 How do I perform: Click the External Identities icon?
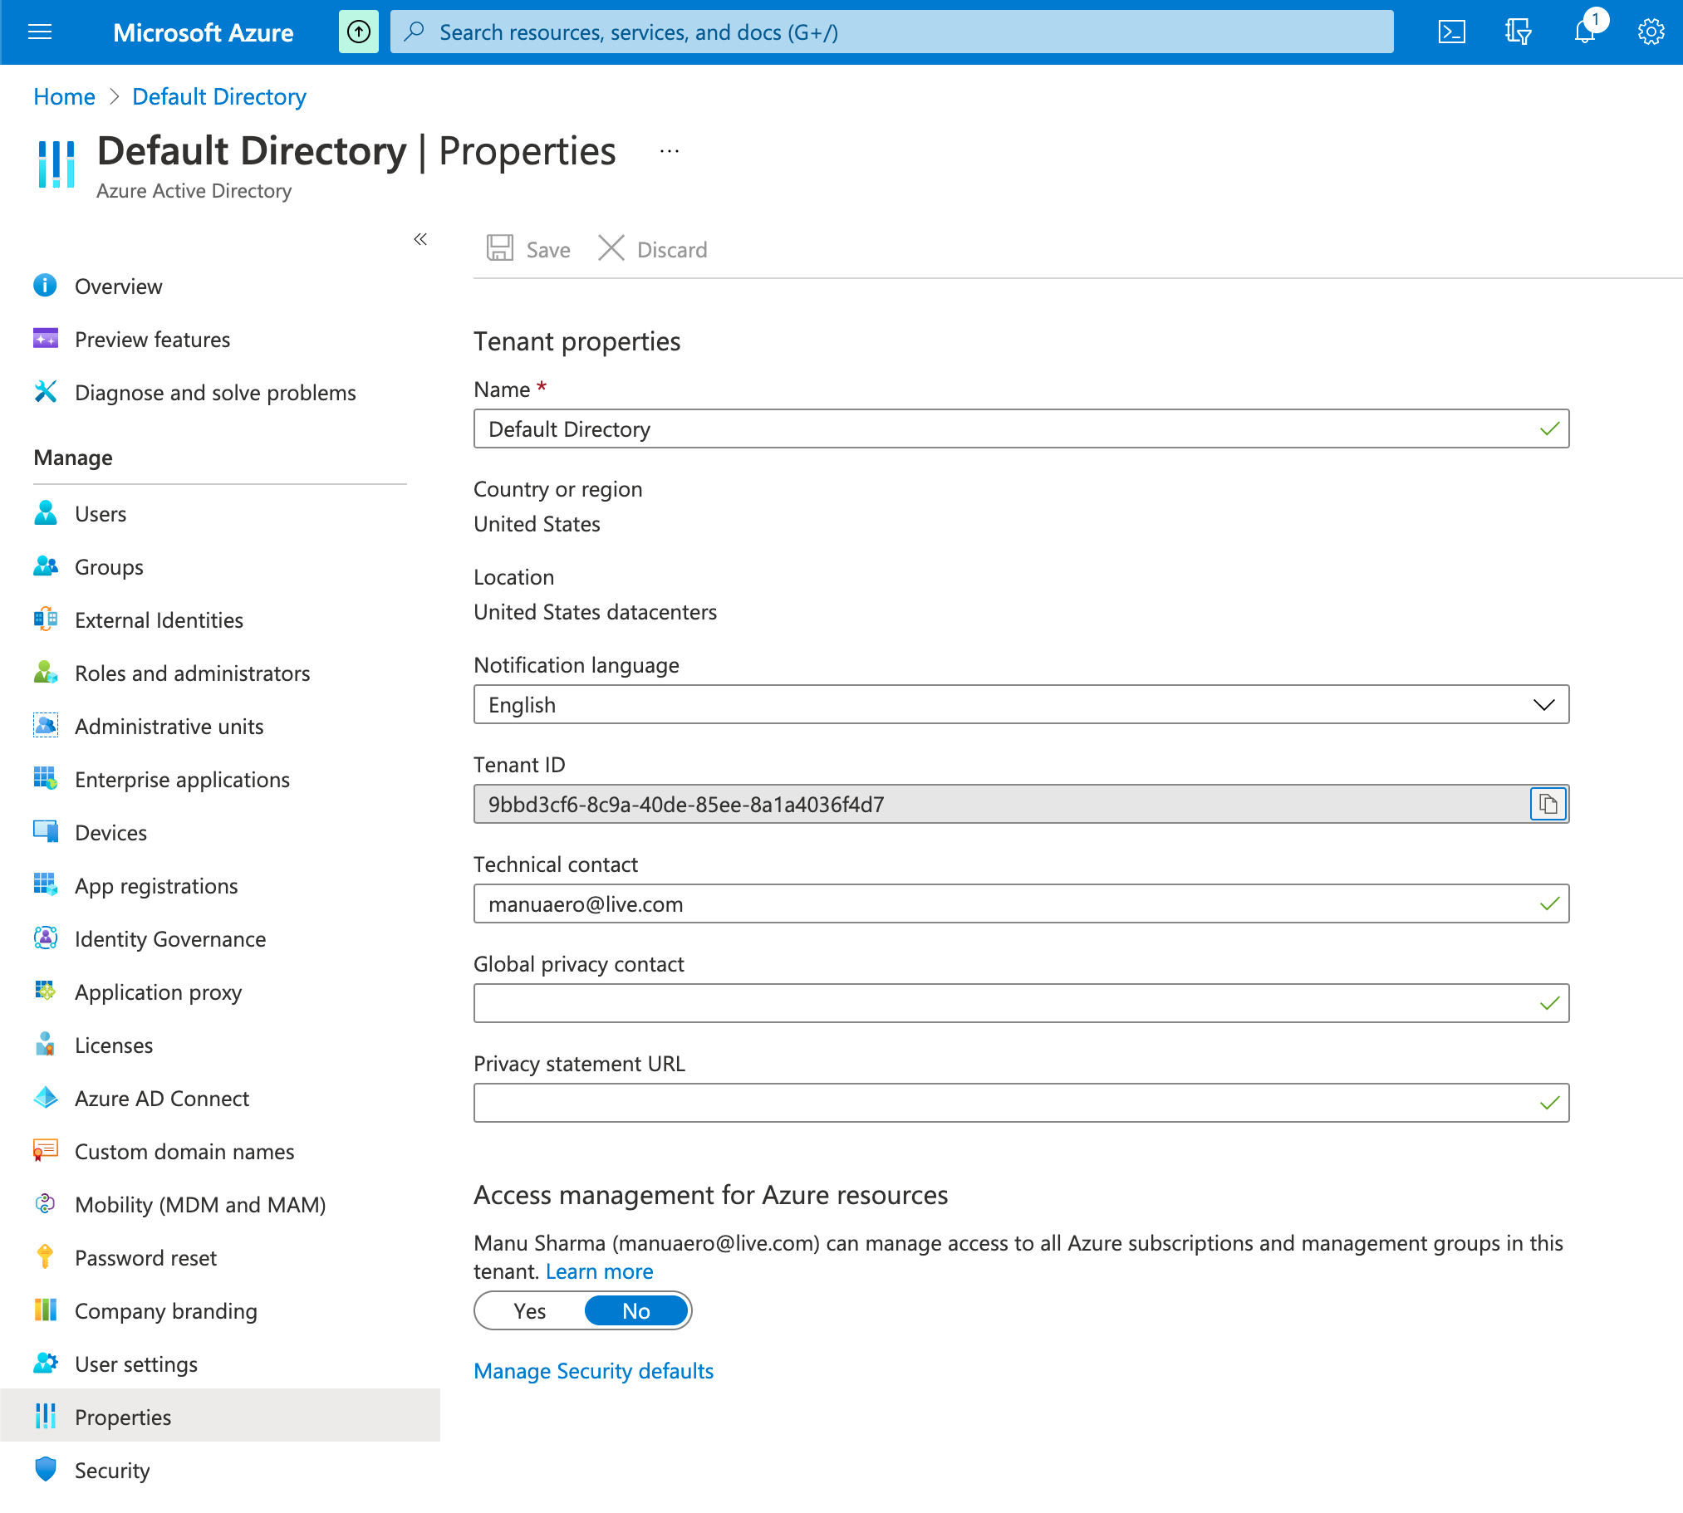(x=45, y=619)
